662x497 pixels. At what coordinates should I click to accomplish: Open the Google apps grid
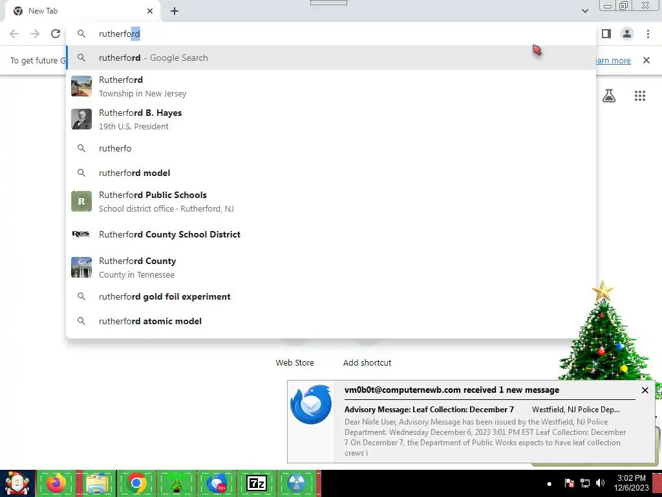tap(640, 96)
